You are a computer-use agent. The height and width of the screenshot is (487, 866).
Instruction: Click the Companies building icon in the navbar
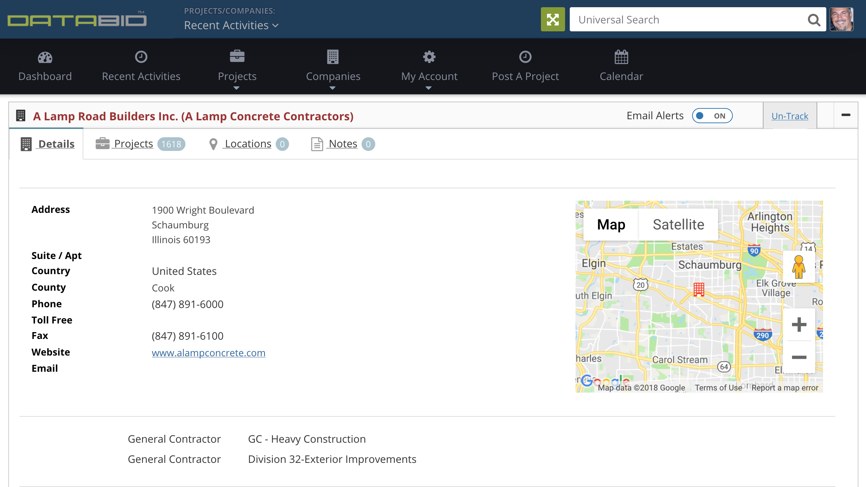[333, 57]
